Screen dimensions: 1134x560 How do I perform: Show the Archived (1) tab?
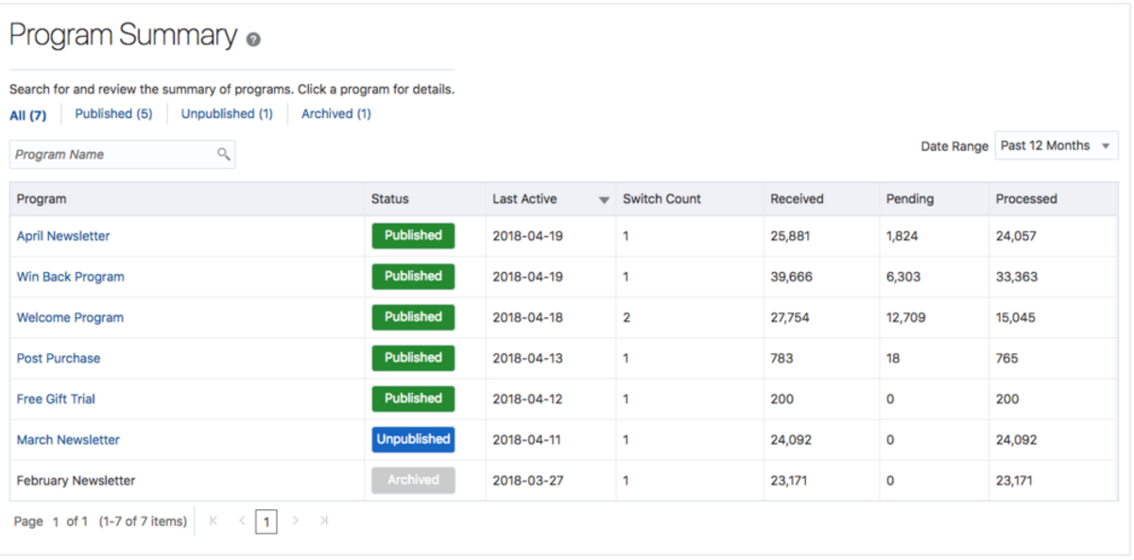pyautogui.click(x=336, y=114)
